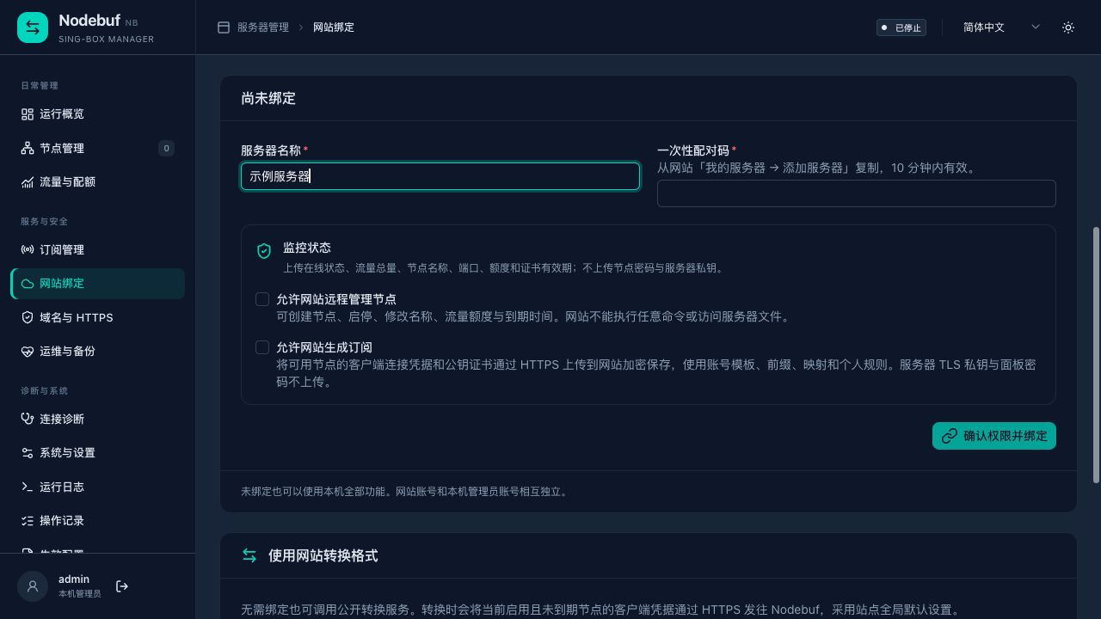Click the 节点管理 count badge 0
The width and height of the screenshot is (1101, 619).
click(x=166, y=149)
